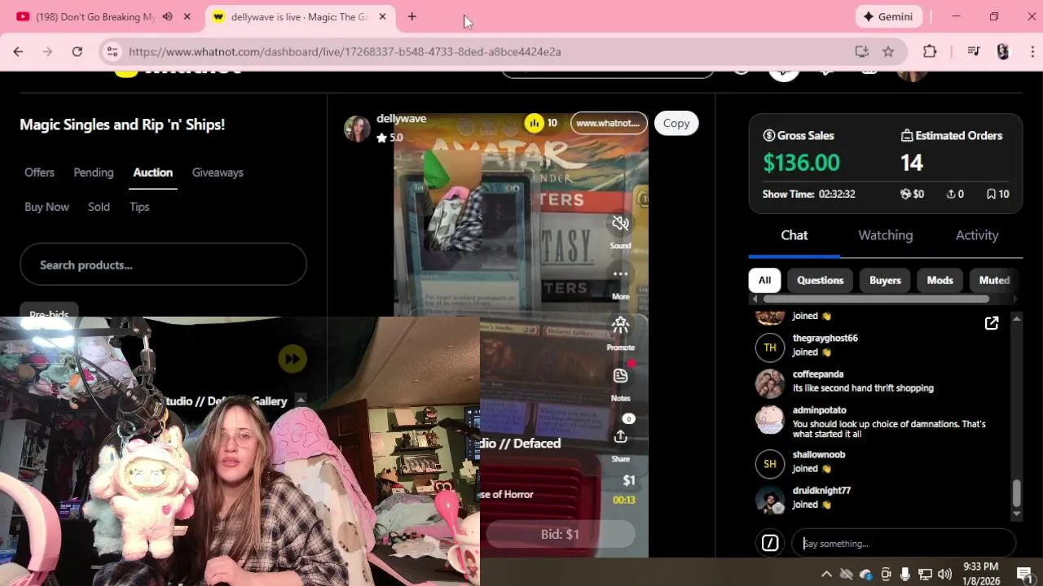The width and height of the screenshot is (1043, 586).
Task: Copy the whatnot stream link
Action: pos(676,123)
